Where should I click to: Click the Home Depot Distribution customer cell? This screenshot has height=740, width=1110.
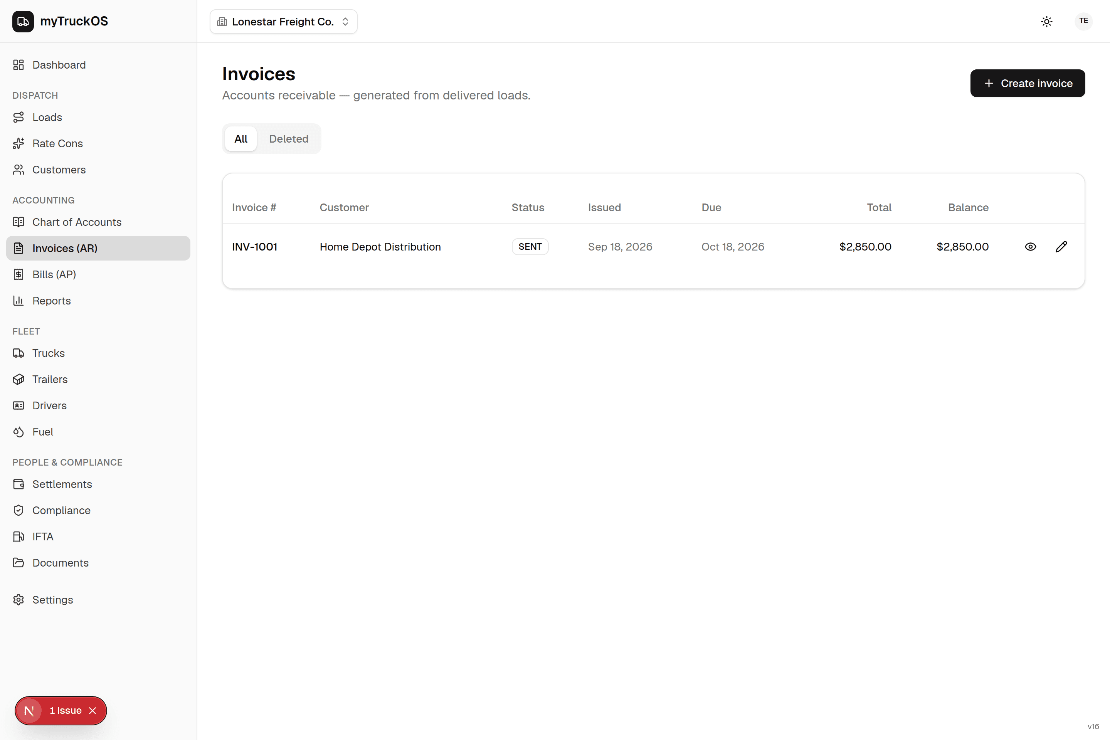[380, 246]
